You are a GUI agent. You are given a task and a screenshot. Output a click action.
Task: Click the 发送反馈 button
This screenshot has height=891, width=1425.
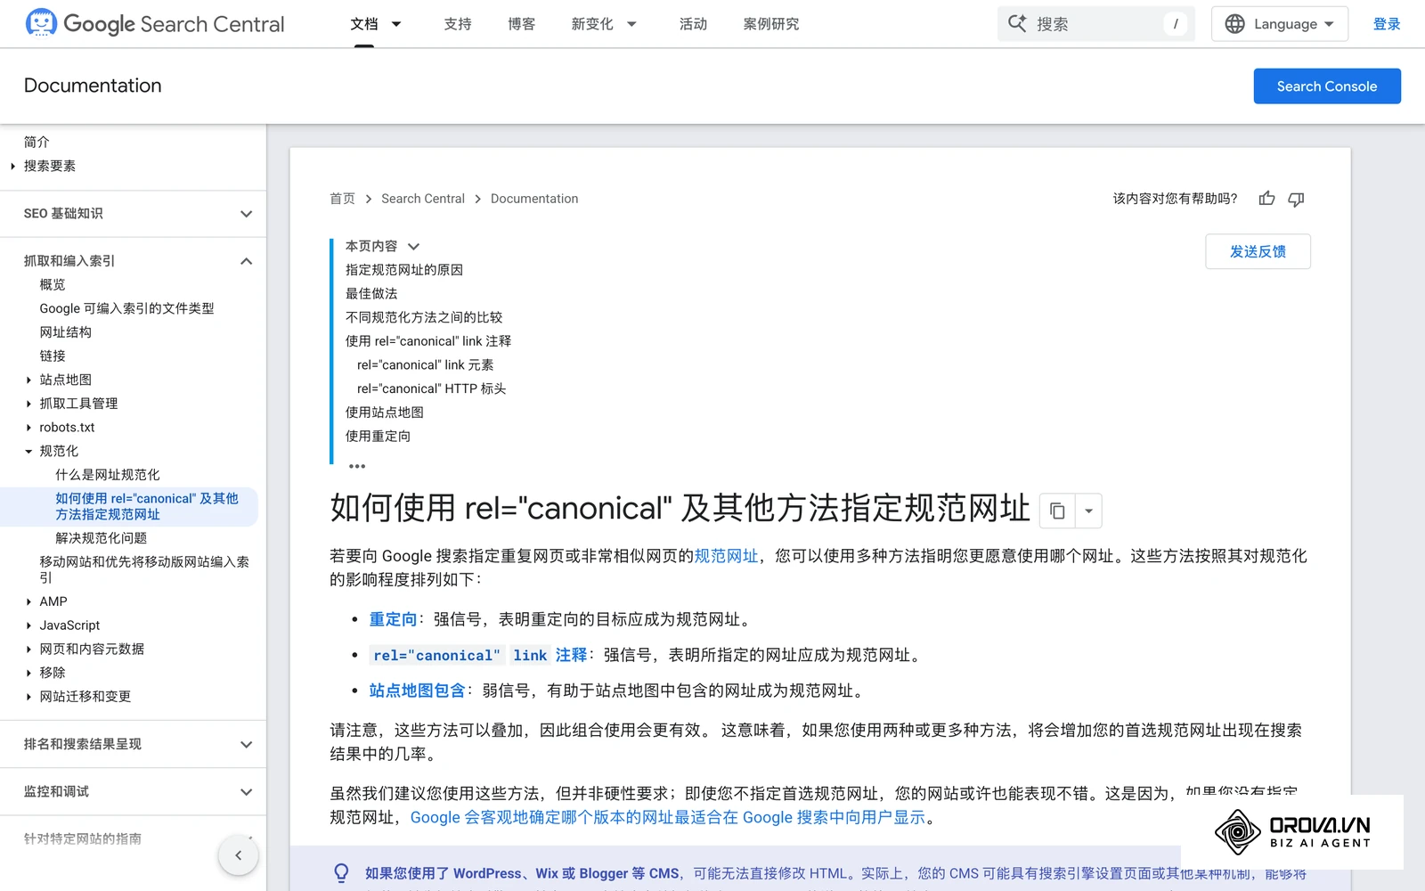[1258, 251]
